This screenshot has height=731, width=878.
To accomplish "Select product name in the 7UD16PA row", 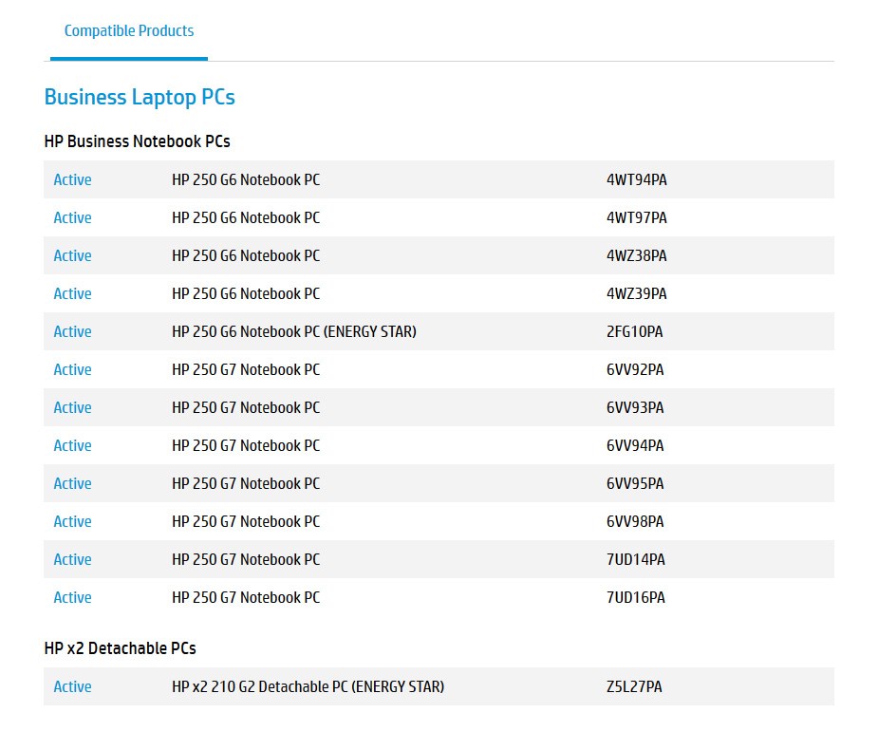I will click(x=246, y=598).
